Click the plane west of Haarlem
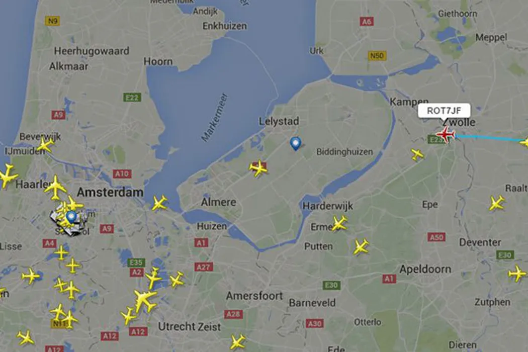The width and height of the screenshot is (528, 352). click(8, 175)
